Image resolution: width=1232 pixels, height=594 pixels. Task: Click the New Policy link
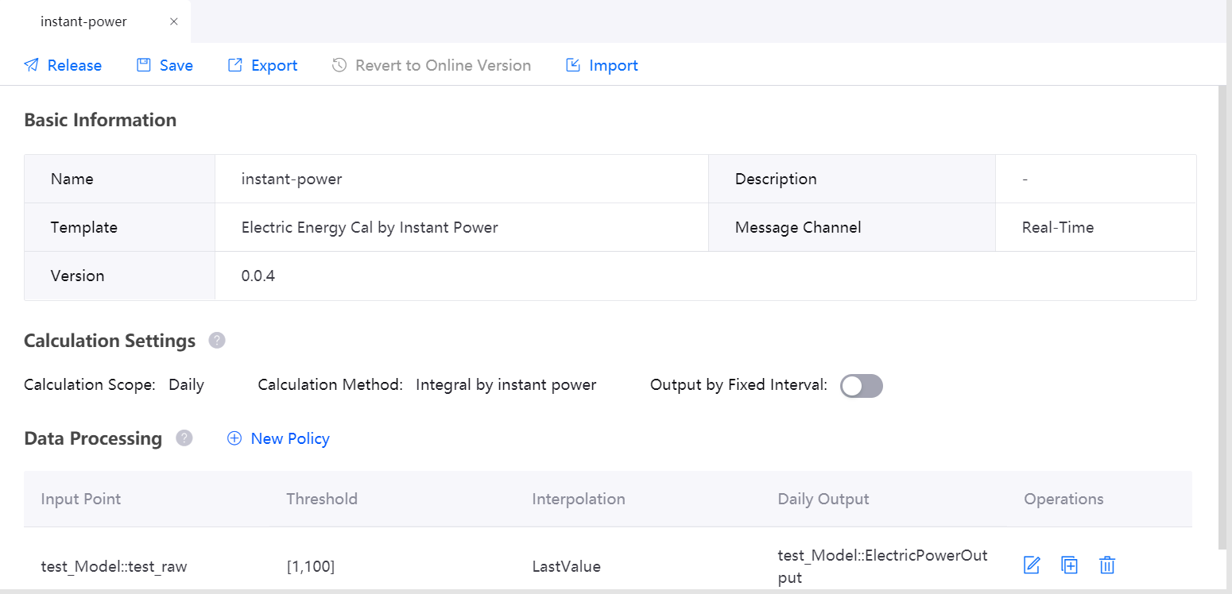tap(290, 438)
